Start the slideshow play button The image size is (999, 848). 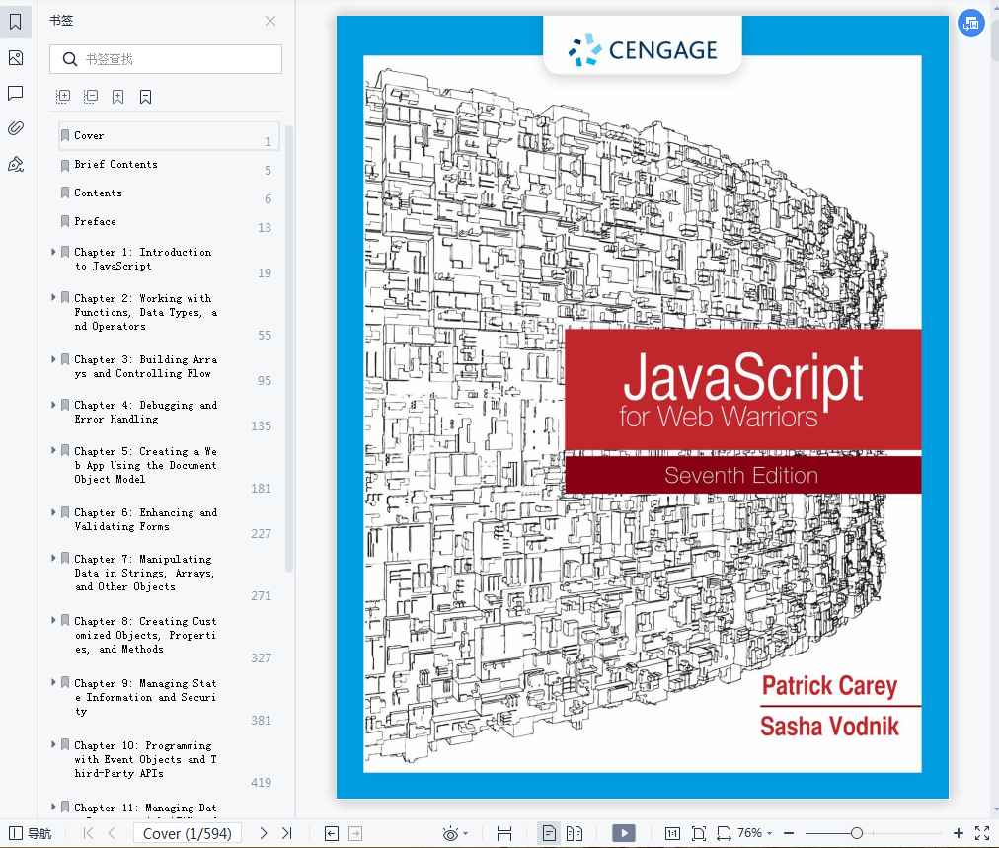624,833
